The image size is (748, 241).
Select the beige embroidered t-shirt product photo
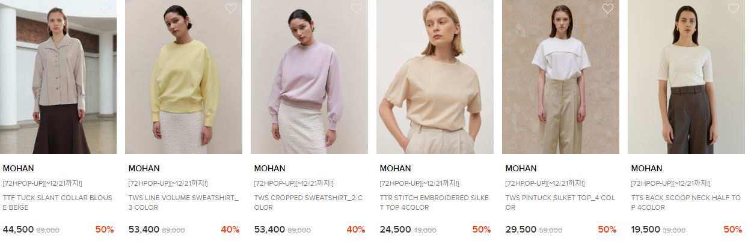pos(435,77)
